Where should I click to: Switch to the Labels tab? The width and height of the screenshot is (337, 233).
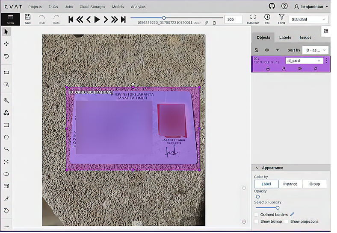click(285, 38)
